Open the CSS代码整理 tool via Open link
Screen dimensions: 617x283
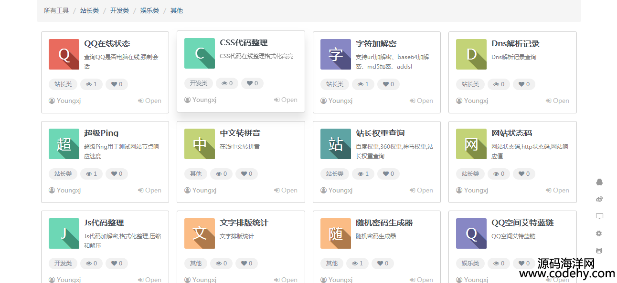click(286, 100)
